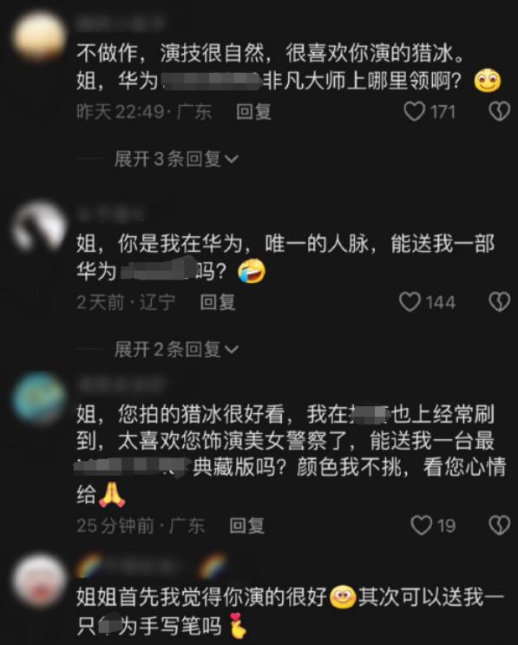The image size is (518, 645).
Task: Open fourth commenter's pink avatar
Action: pos(39,580)
